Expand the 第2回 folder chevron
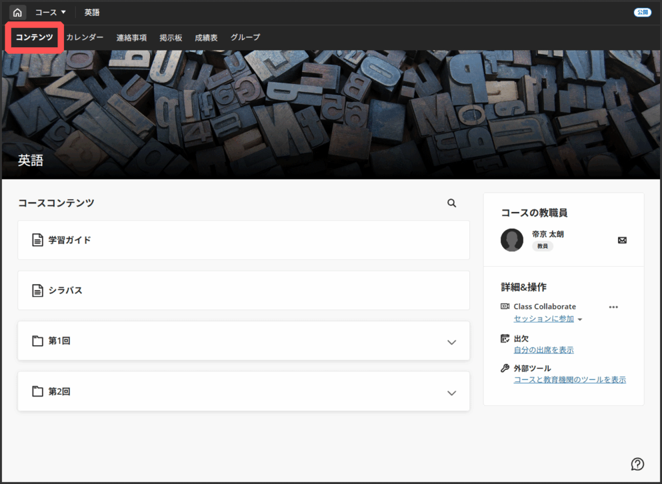Viewport: 662px width, 484px height. click(x=452, y=392)
